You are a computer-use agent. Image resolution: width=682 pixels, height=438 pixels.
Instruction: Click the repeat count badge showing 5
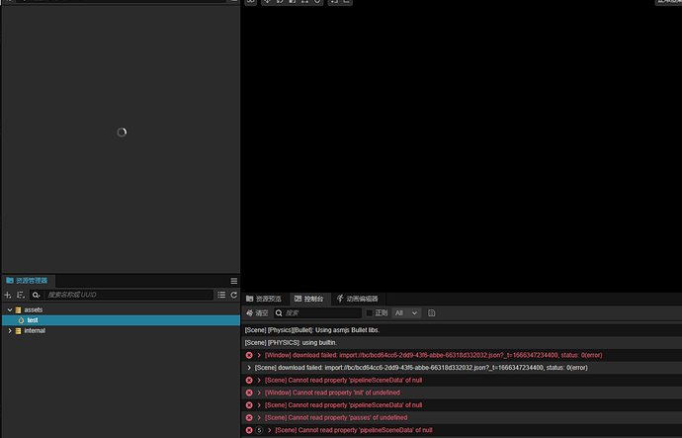(259, 430)
